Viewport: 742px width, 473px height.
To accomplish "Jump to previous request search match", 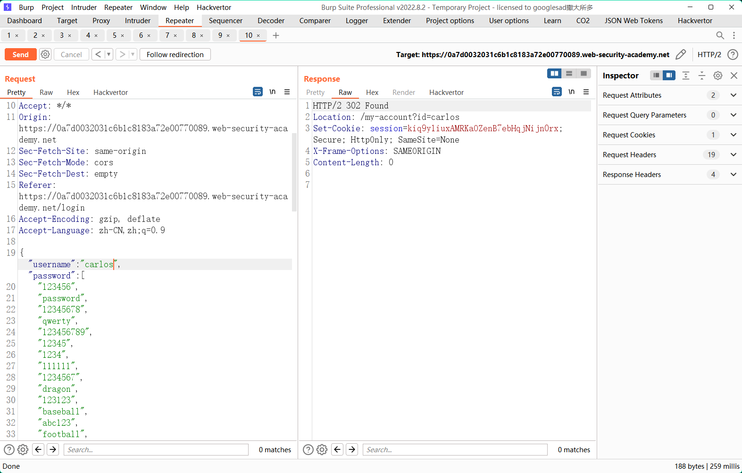I will [39, 449].
